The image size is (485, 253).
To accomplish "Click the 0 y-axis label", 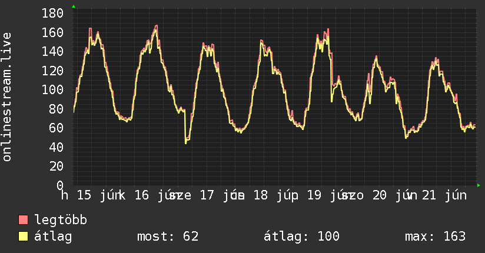I will click(60, 185).
